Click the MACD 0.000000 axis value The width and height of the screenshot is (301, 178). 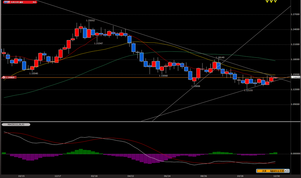click(x=296, y=153)
